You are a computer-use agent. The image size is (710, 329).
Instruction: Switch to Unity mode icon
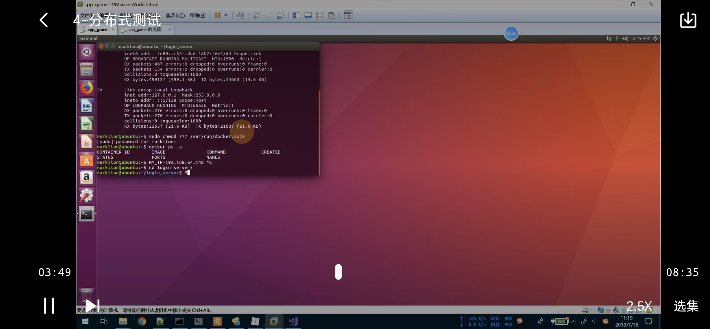point(331,15)
